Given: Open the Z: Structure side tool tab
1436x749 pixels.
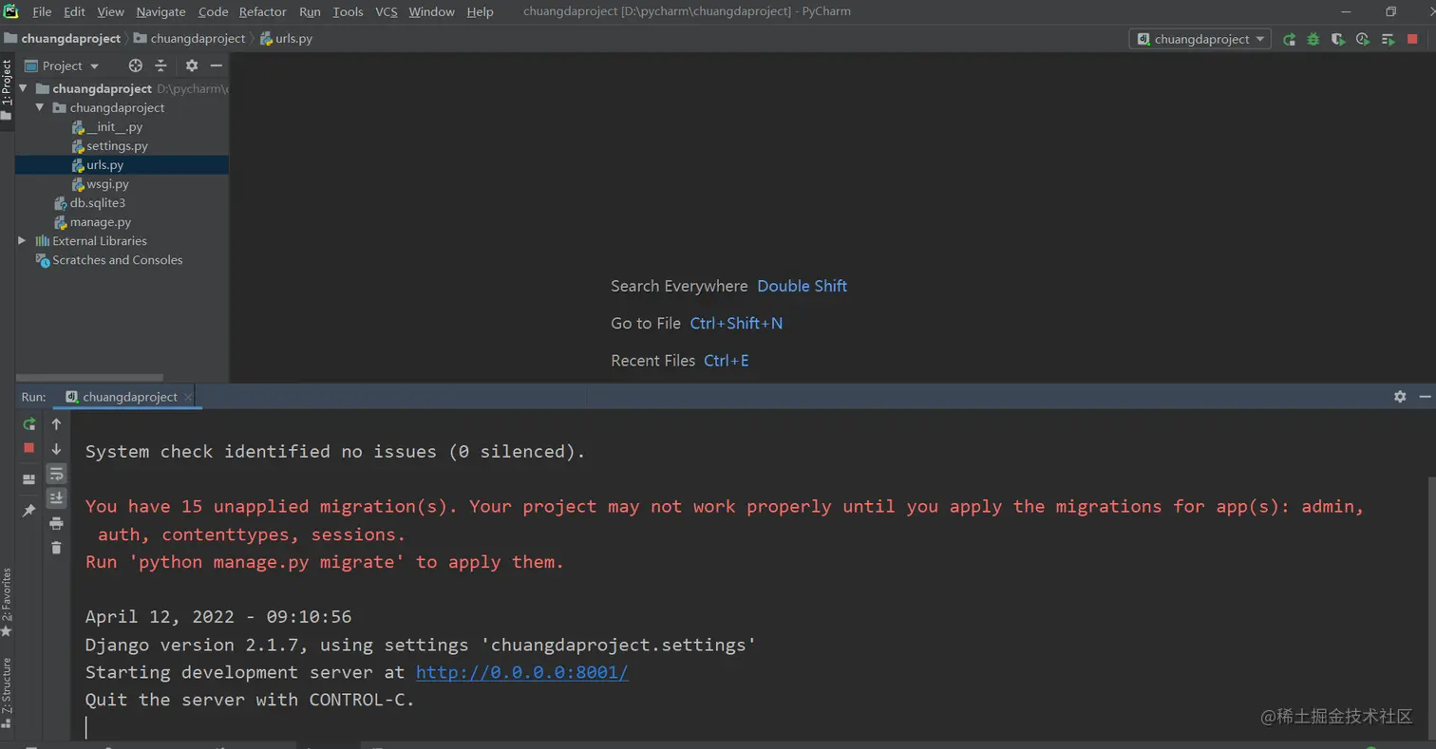Looking at the screenshot, I should tap(7, 693).
